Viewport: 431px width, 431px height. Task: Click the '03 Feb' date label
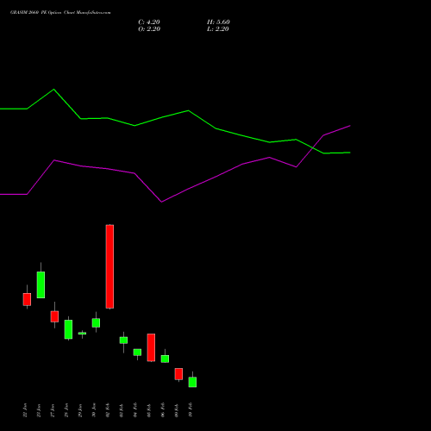pyautogui.click(x=122, y=410)
